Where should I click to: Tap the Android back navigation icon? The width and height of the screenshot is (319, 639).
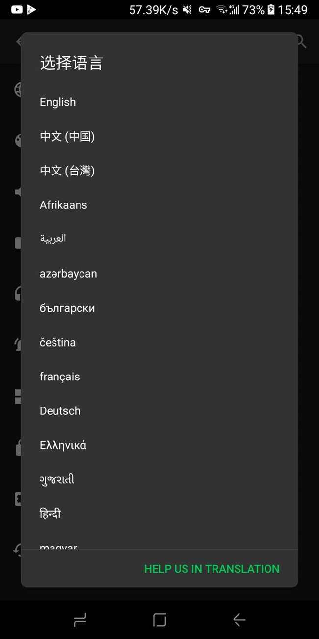point(239,620)
